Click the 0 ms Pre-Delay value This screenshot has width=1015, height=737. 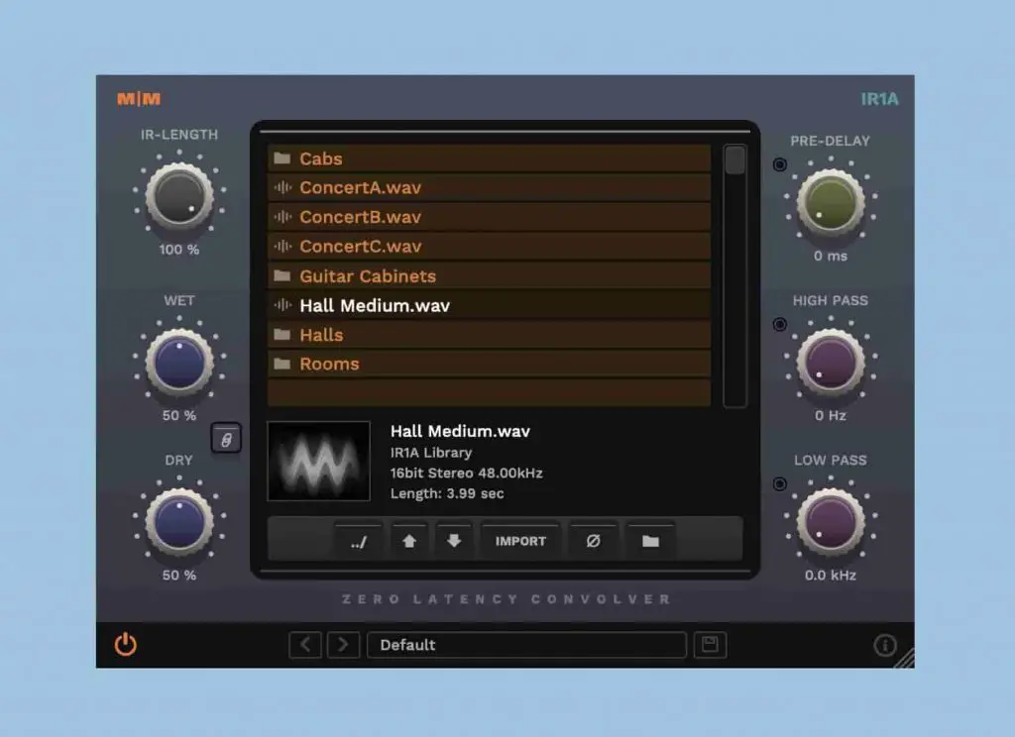(831, 257)
